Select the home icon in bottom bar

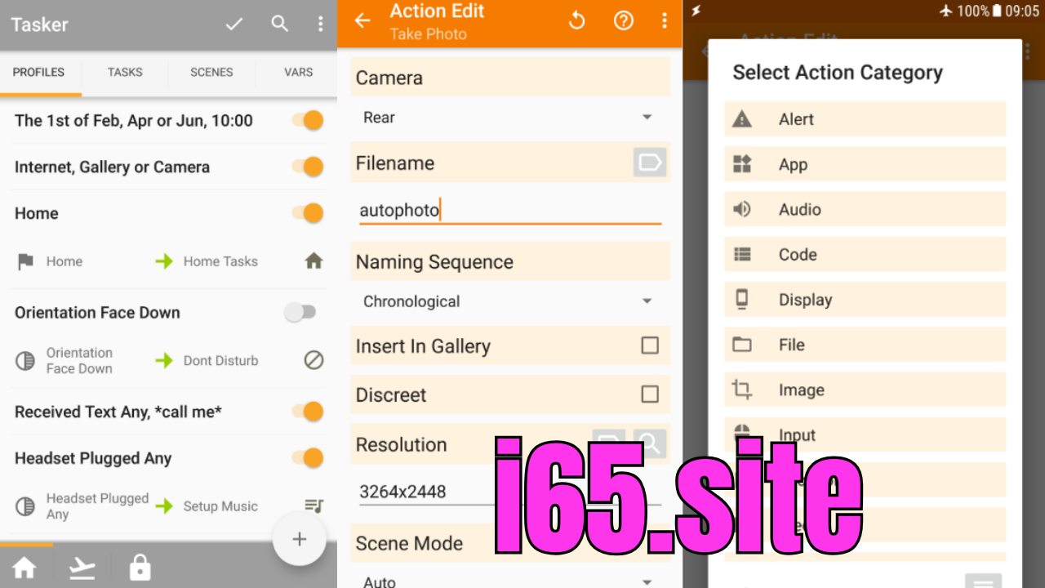coord(24,567)
